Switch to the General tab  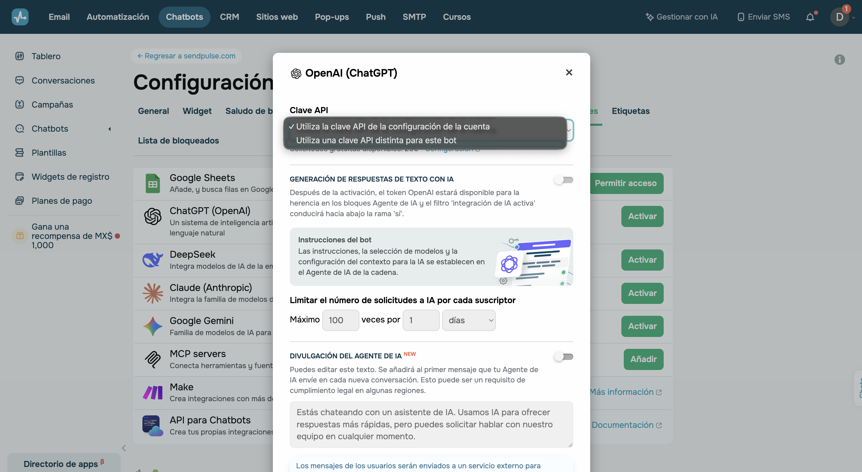coord(153,111)
